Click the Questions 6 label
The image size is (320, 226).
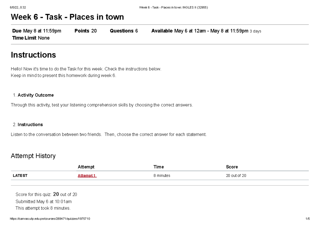(123, 31)
